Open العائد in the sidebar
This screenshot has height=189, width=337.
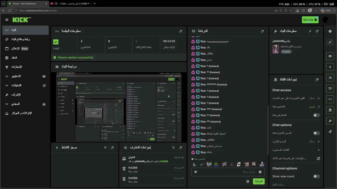click(25, 58)
